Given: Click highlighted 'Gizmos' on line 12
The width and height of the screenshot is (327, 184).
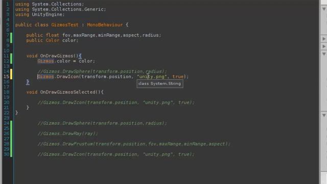Looking at the screenshot, I should pos(45,61).
